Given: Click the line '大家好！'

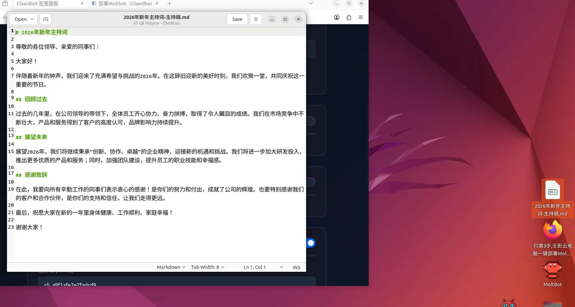Looking at the screenshot, I should point(27,61).
